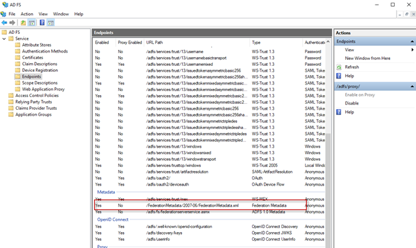Collapse the Endpoints actions section
Image resolution: width=416 pixels, height=248 pixels.
coord(412,41)
